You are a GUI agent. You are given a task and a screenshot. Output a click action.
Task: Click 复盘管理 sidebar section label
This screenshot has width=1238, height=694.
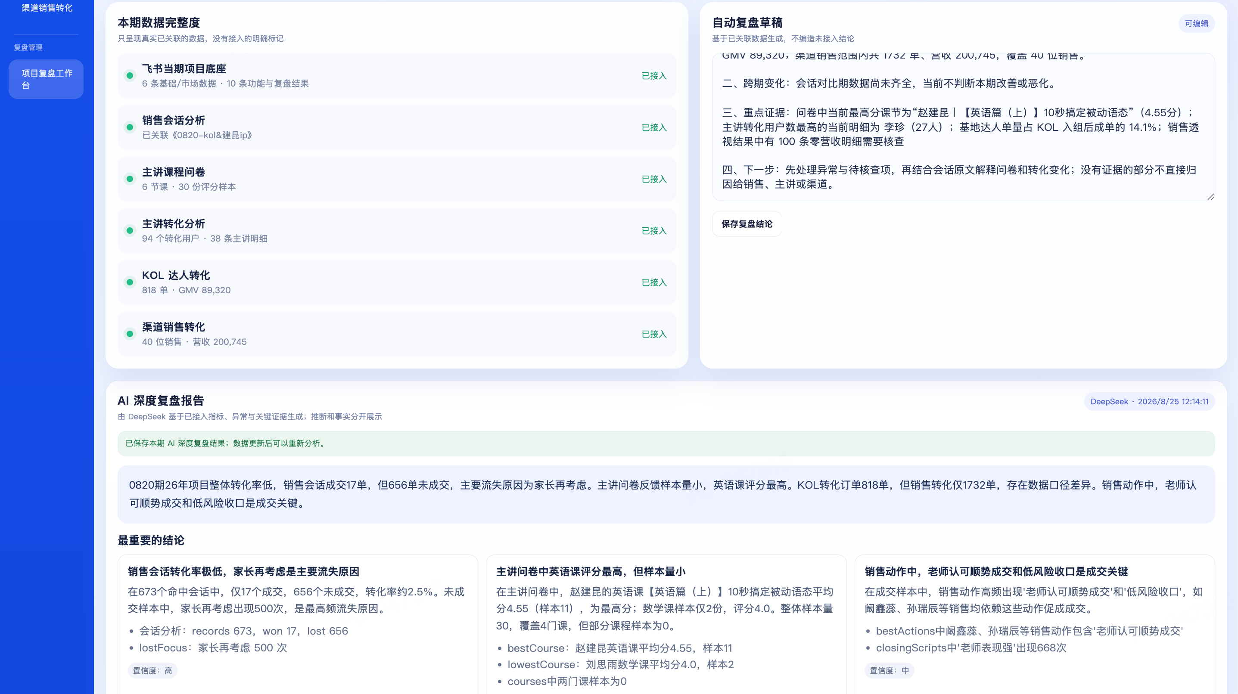tap(28, 47)
